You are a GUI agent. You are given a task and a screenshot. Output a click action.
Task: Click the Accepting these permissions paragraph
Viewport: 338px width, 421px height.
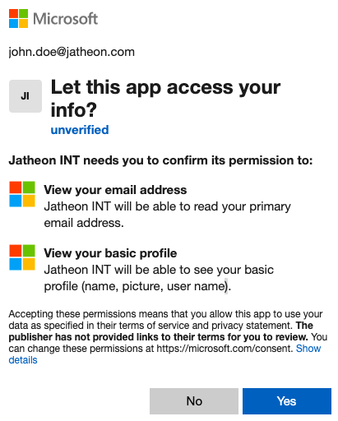[168, 337]
